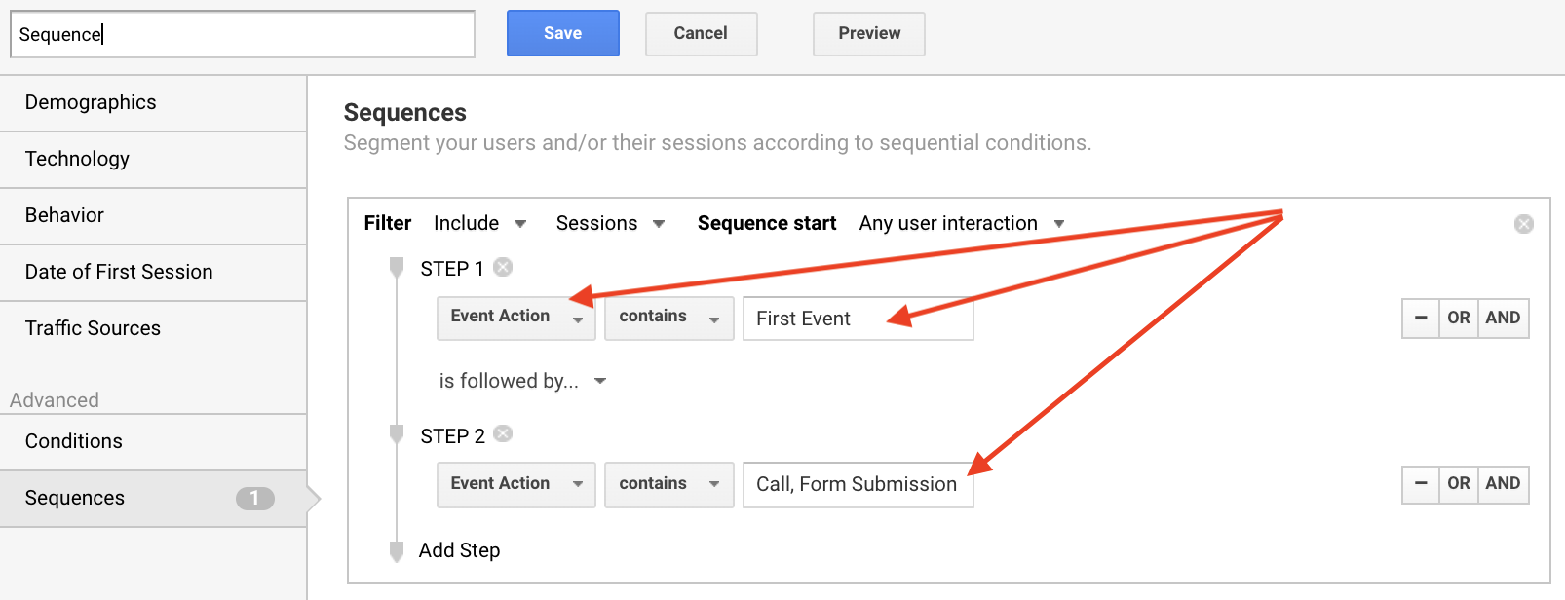Click the Save button
Viewport: 1565px width, 600px height.
coord(563,33)
